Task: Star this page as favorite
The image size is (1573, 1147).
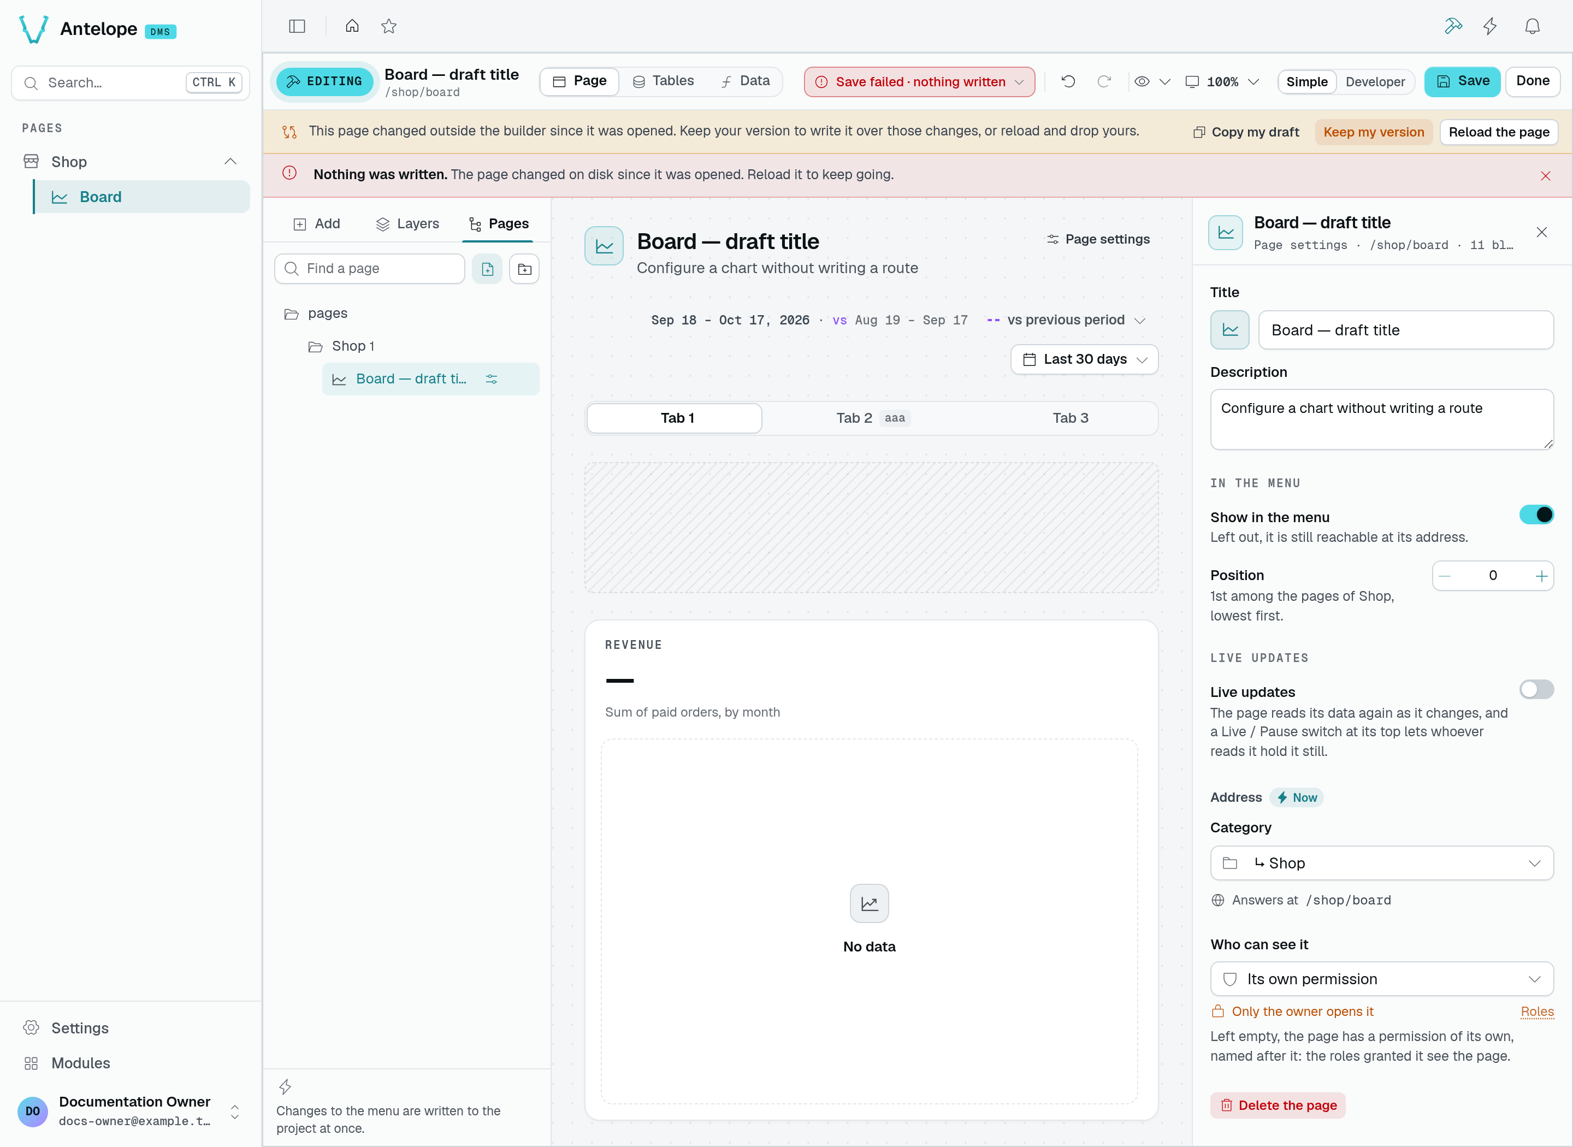Action: [389, 26]
